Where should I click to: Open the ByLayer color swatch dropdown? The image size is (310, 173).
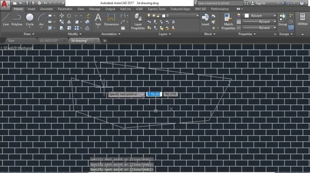[x=260, y=16]
